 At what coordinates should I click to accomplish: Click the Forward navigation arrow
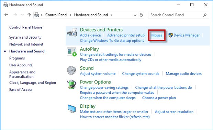(15, 15)
